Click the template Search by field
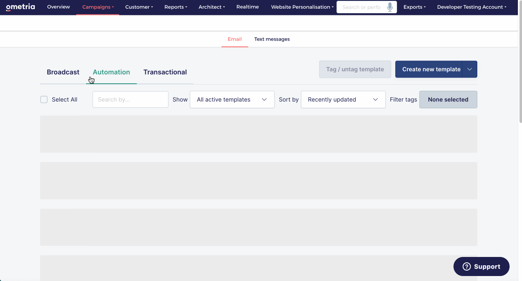522x281 pixels. coord(130,99)
